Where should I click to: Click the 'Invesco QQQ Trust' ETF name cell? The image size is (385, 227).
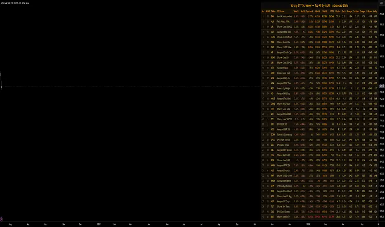click(x=284, y=73)
